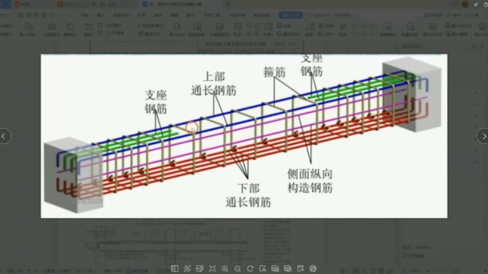Click the 未同步 sync status button
This screenshot has width=488, height=274.
[433, 15]
